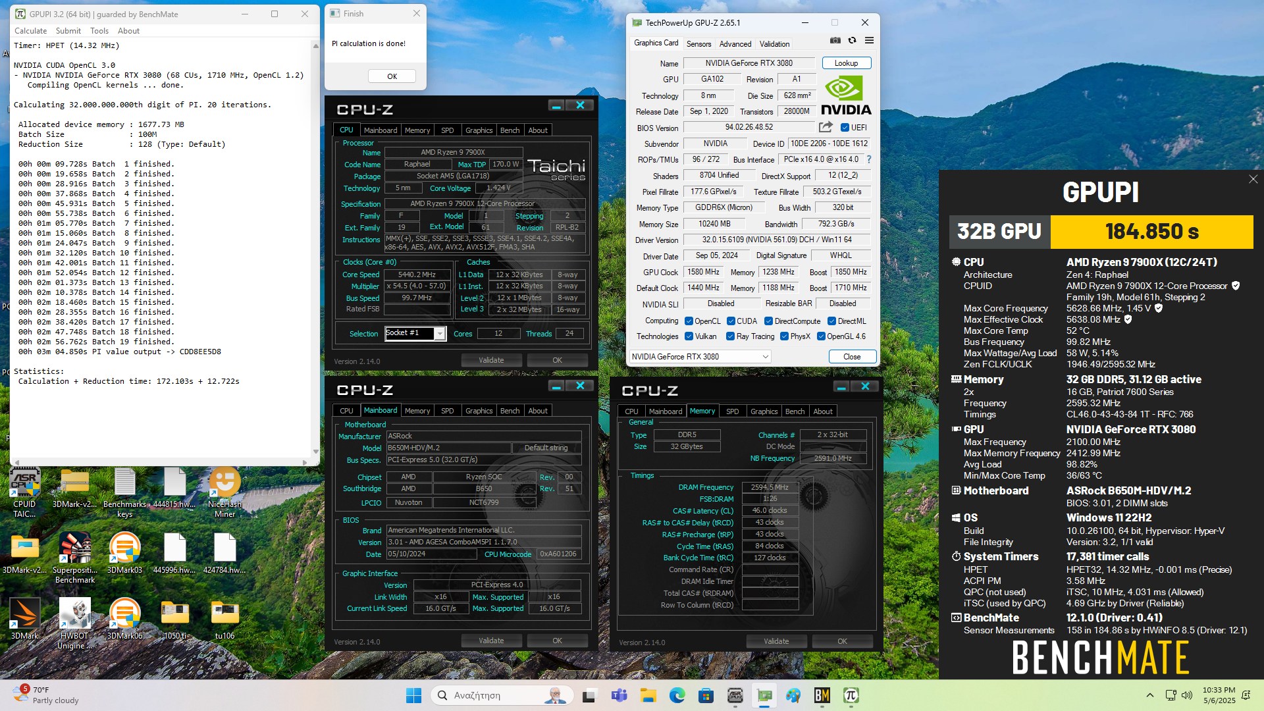Screen dimensions: 1264x711
Task: Select the 424784.hw file icon
Action: [x=225, y=554]
